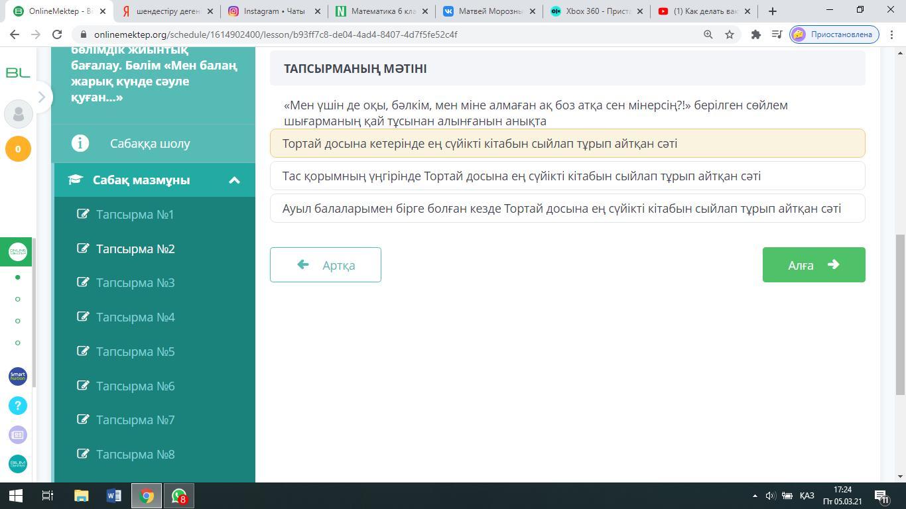Viewport: 906px width, 509px height.
Task: Go back with the Артқа button
Action: 325,264
